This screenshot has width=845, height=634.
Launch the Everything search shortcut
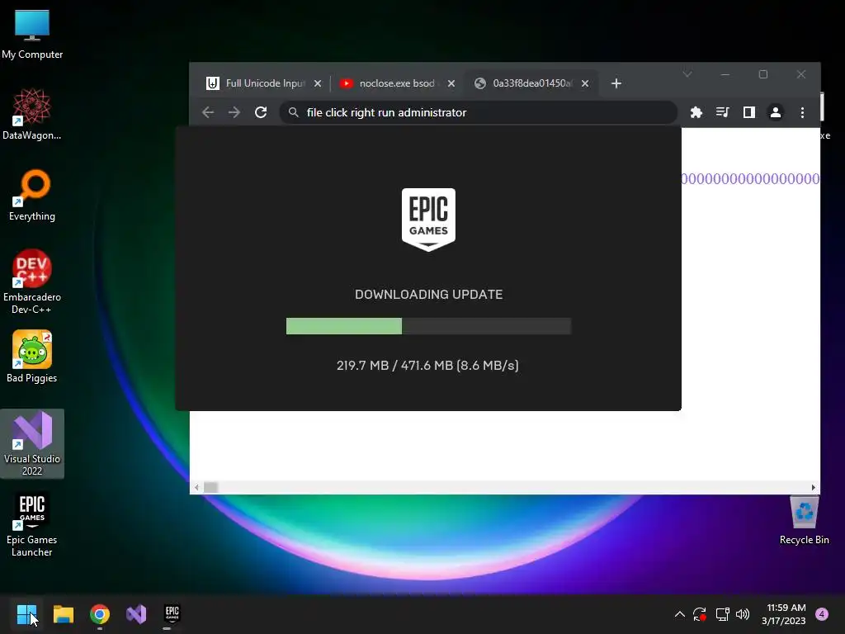pyautogui.click(x=32, y=195)
